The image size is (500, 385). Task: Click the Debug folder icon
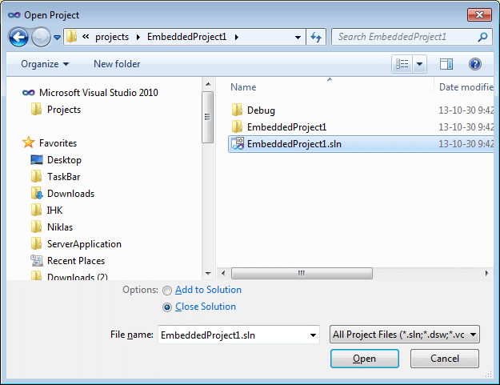click(237, 110)
